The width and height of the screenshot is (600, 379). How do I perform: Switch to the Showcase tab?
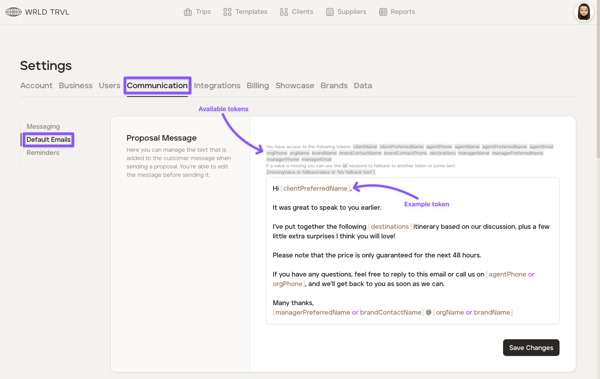coord(295,85)
